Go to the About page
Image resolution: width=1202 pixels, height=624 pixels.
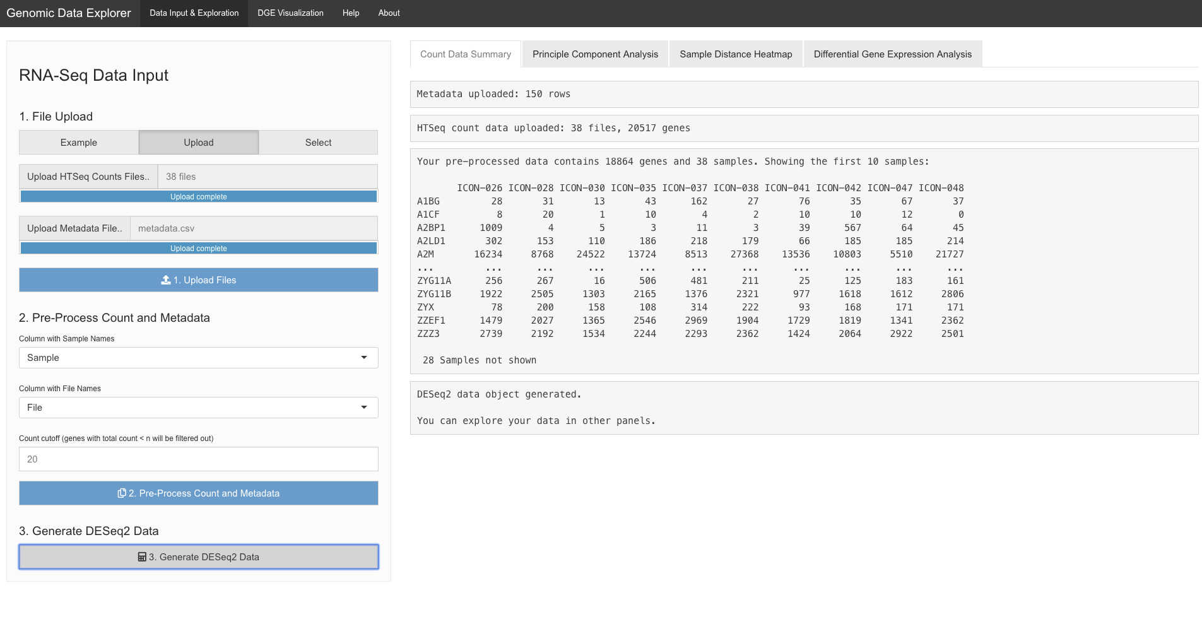point(389,13)
